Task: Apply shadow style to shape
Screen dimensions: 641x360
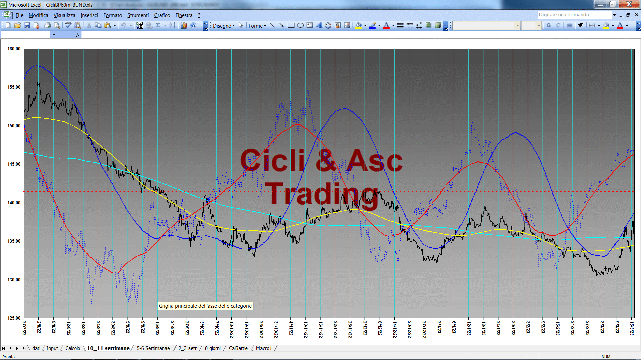Action: [x=428, y=25]
